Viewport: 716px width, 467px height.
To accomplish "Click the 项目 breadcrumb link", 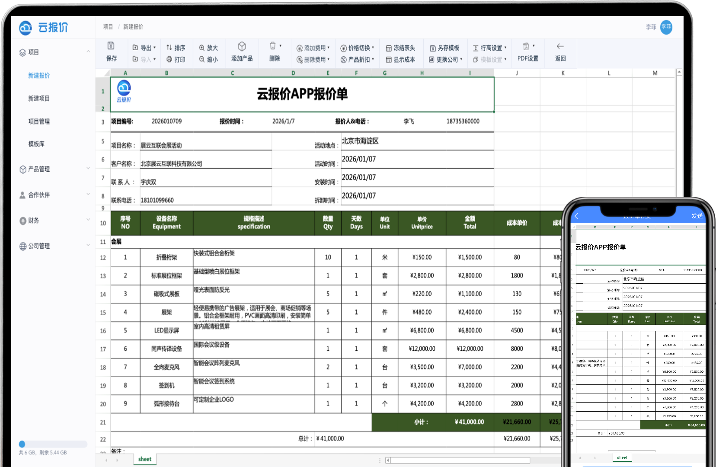I will pyautogui.click(x=108, y=27).
